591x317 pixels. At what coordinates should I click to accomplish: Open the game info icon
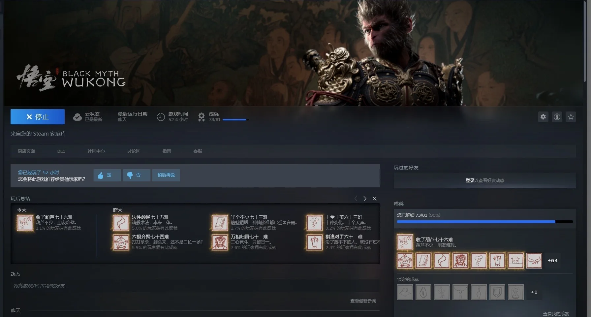tap(557, 117)
